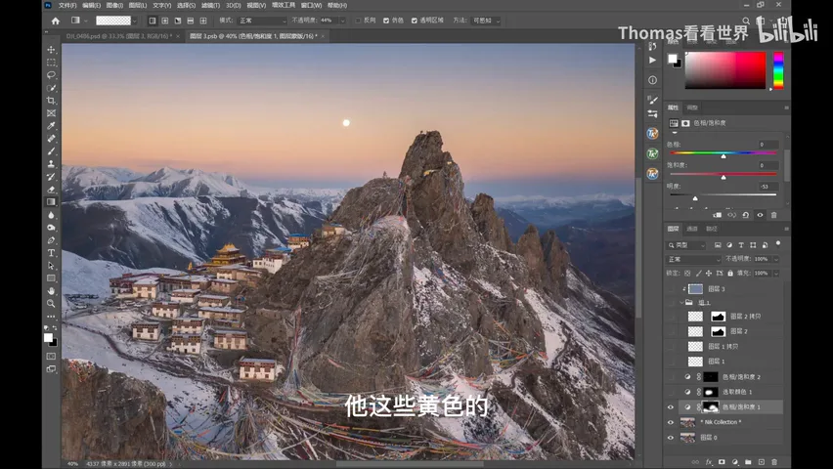Screen dimensions: 833x469
Task: Hide the 图层 0 layer
Action: (x=671, y=438)
